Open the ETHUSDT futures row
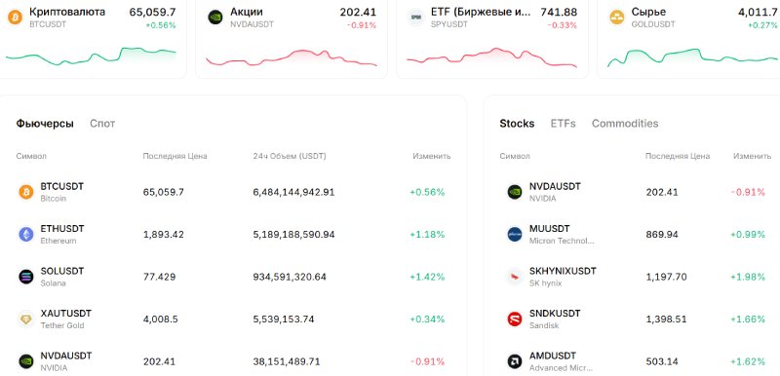 coord(233,235)
